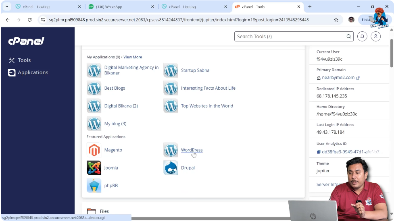Click the User Analytics ID value
Viewport: 394px width, 221px height.
coord(352,152)
